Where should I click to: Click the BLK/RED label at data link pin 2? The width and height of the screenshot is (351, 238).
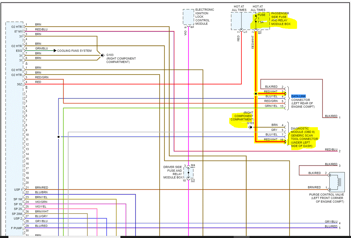(271, 87)
